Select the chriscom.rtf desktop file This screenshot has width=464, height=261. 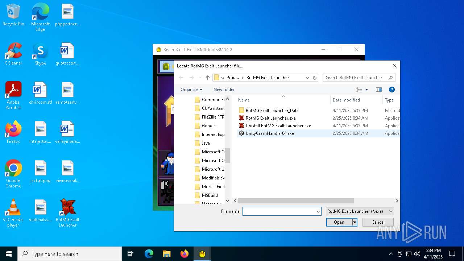tap(40, 94)
